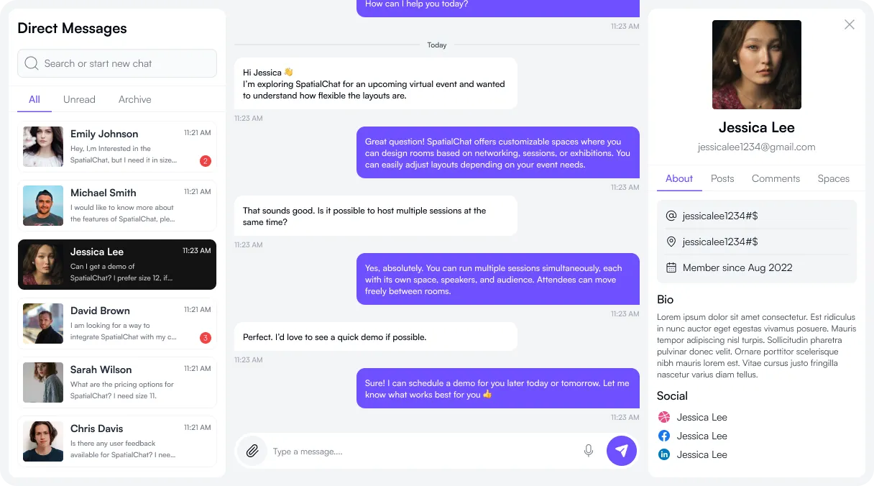The image size is (874, 486).
Task: Open chat with Michael Smith
Action: coord(117,206)
